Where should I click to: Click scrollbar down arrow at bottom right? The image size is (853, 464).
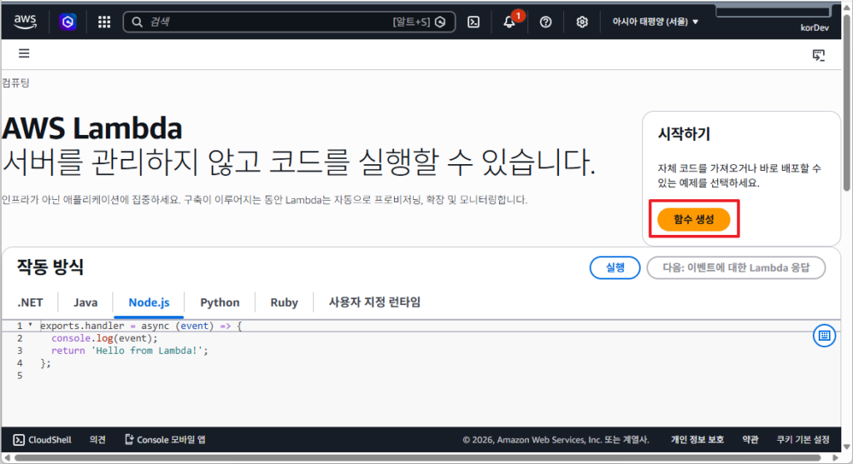click(x=846, y=447)
